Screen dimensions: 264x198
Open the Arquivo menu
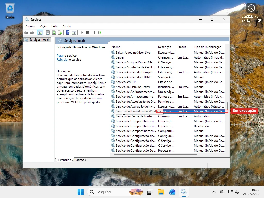(31, 26)
